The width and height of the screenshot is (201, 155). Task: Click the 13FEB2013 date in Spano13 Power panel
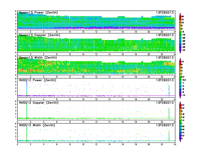tap(165, 13)
